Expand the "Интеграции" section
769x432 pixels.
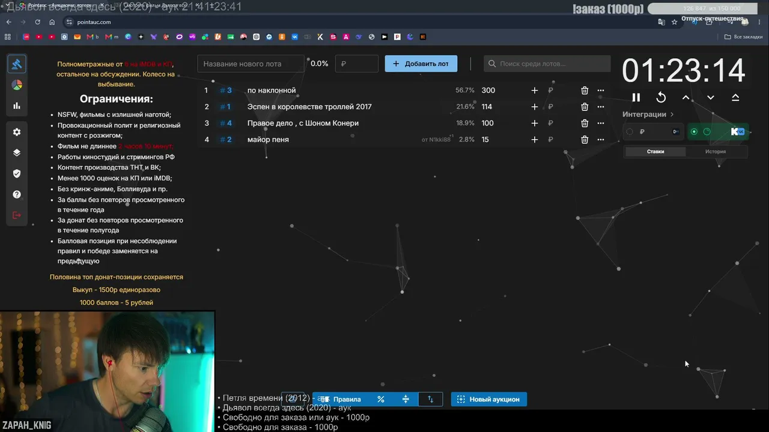point(648,114)
